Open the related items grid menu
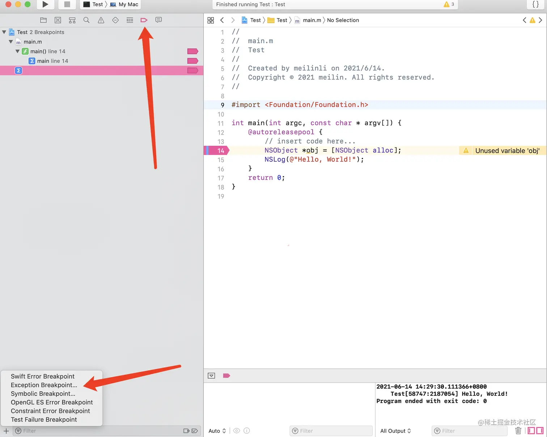547x437 pixels. click(211, 20)
